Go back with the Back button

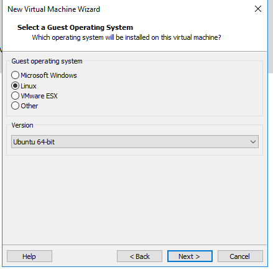point(139,256)
